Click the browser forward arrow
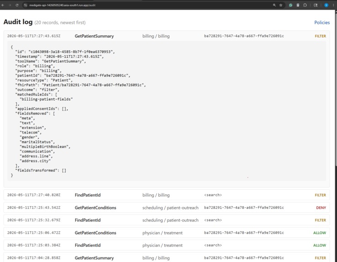This screenshot has width=337, height=262. (x=10, y=5)
